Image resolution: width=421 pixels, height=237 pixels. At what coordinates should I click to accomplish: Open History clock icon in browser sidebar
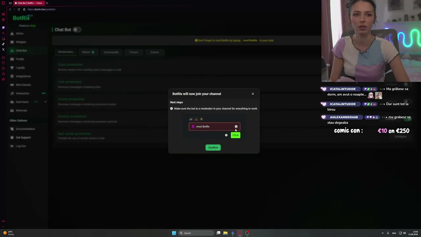click(3, 68)
